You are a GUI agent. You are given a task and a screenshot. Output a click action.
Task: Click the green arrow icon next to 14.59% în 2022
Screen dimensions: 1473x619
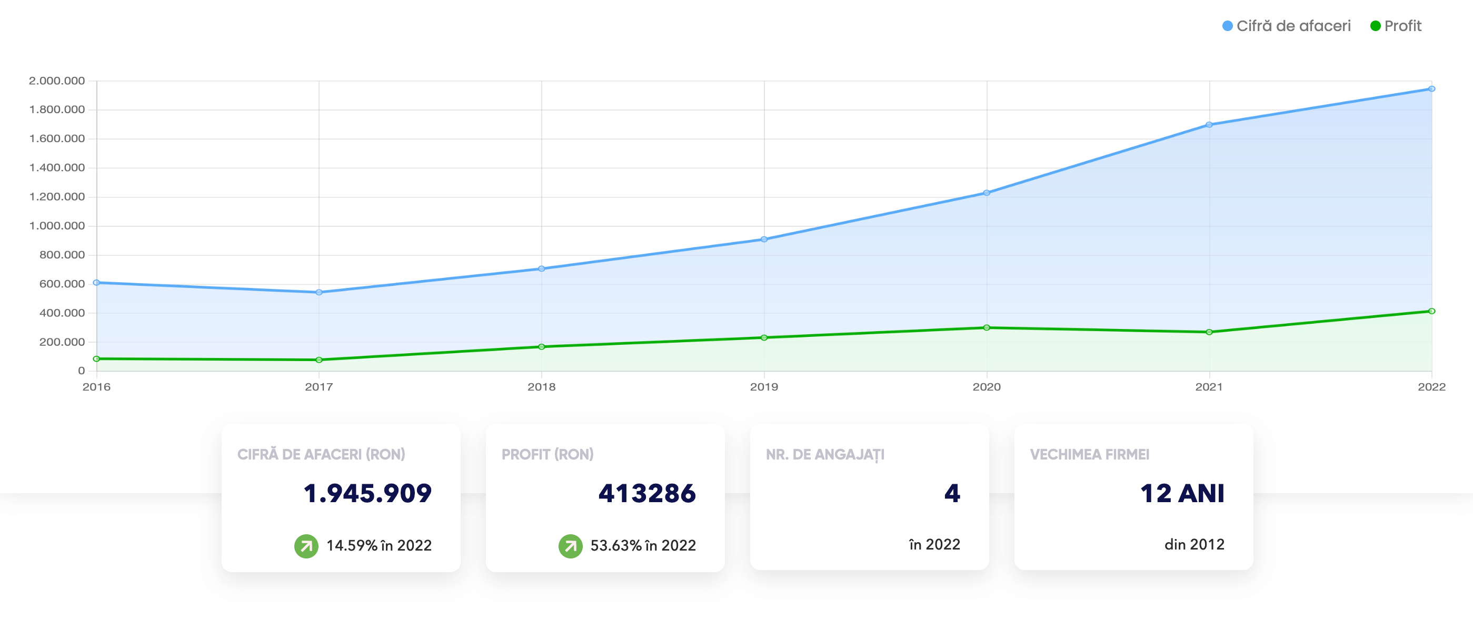[x=306, y=546]
